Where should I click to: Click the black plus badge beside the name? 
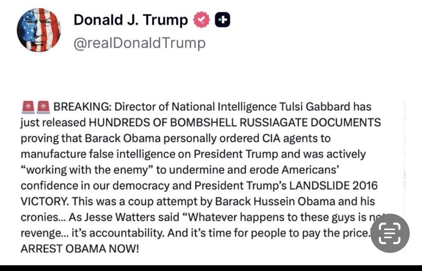[x=223, y=21]
